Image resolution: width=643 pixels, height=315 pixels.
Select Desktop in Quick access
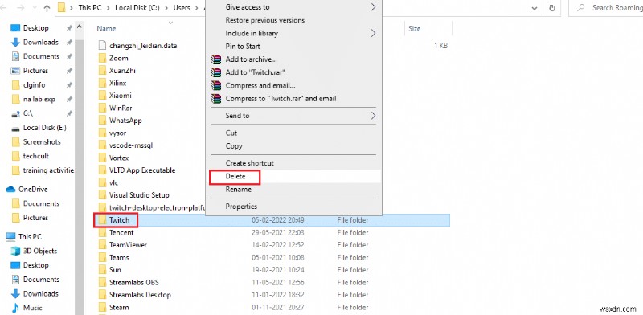tap(35, 28)
